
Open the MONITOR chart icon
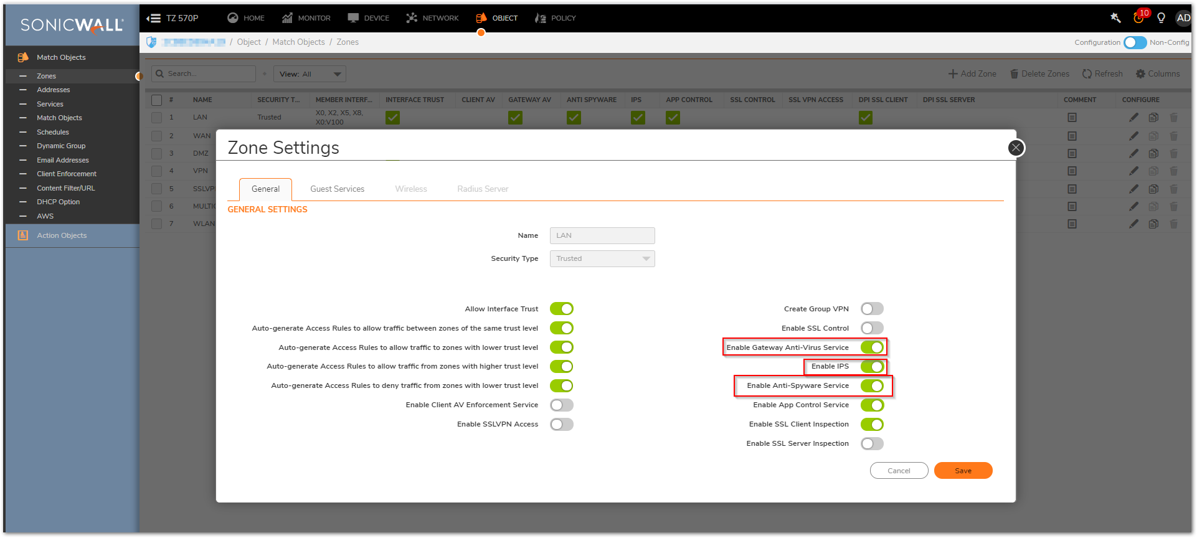pyautogui.click(x=287, y=18)
